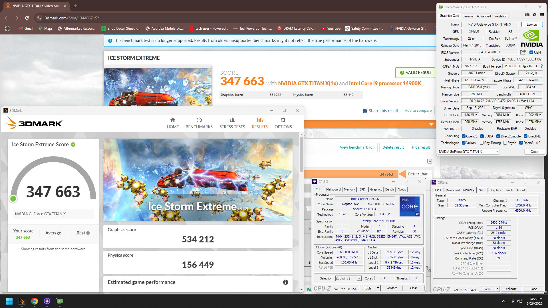Toggle the UEFI checkbox in GPU-Z
Screen dimensions: 548x308
[x=531, y=52]
